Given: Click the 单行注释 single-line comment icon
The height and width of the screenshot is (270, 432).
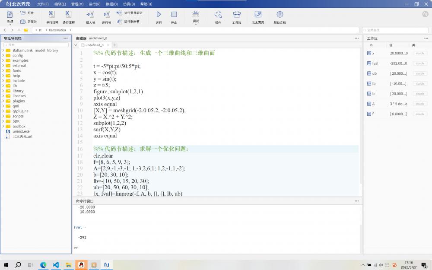Looking at the screenshot, I should pos(52,15).
